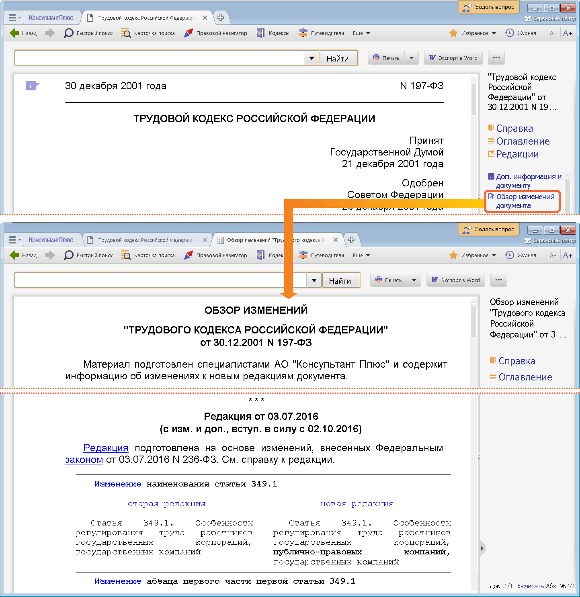Click Экспорт в Word in bottom window

tap(456, 280)
